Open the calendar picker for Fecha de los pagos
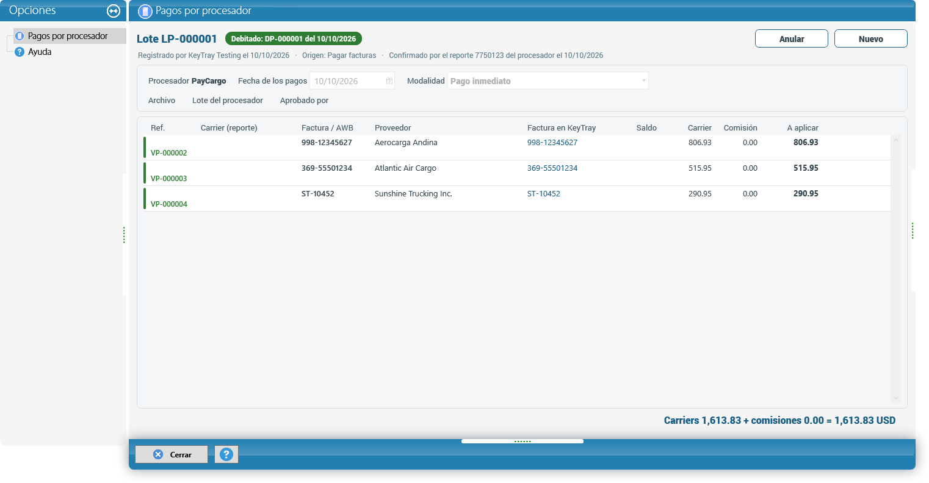The width and height of the screenshot is (929, 483). pos(389,81)
